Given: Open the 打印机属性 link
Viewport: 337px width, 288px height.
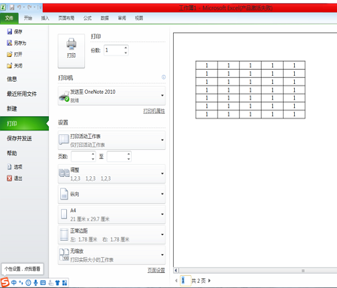Looking at the screenshot, I should tap(154, 111).
